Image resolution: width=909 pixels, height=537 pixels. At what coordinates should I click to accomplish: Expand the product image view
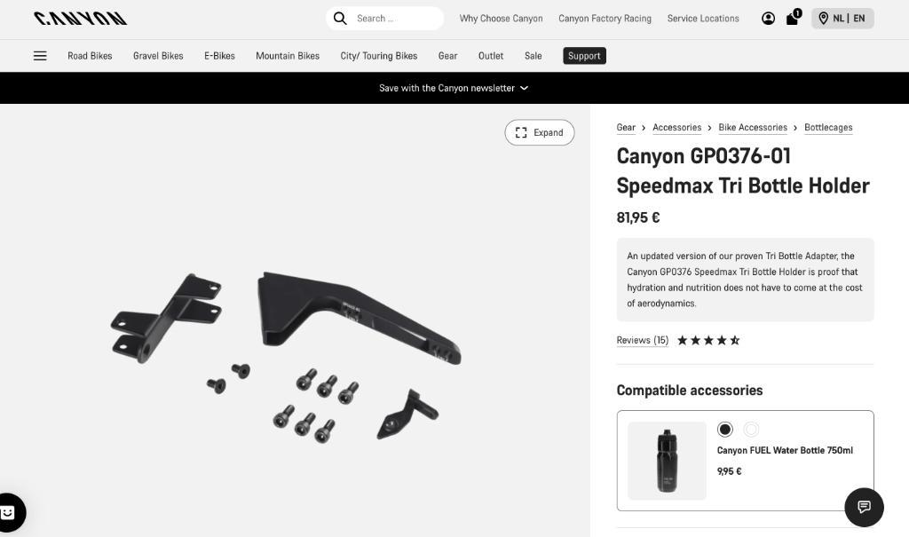540,133
